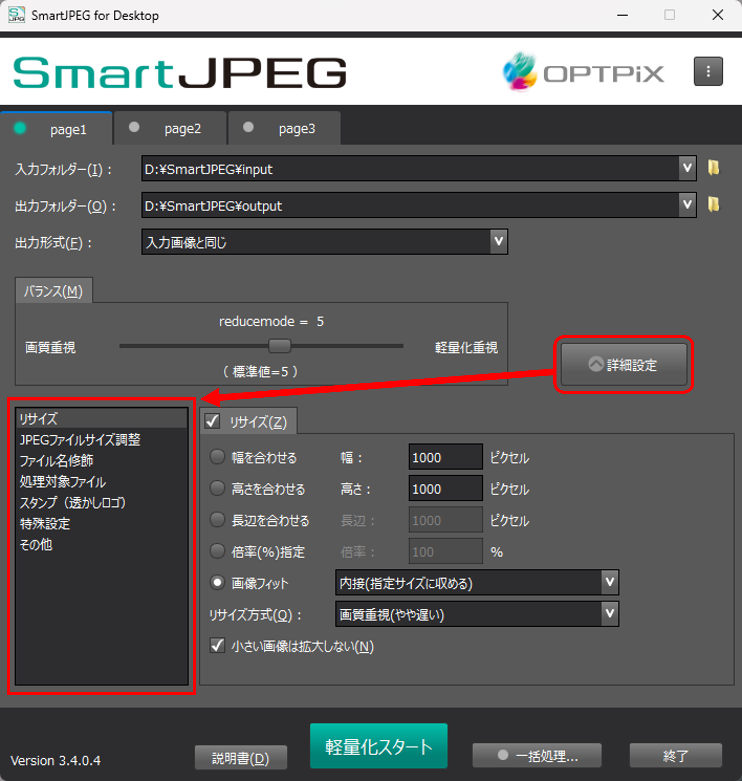Select the 高さを合わせる radio button
Screen dimensions: 742x781
pos(217,488)
